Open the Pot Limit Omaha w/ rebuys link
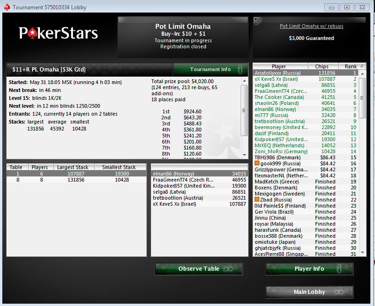 point(311,26)
